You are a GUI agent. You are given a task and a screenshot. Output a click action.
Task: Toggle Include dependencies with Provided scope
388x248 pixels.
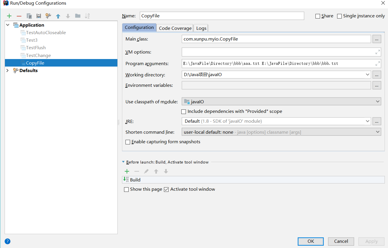tap(184, 111)
